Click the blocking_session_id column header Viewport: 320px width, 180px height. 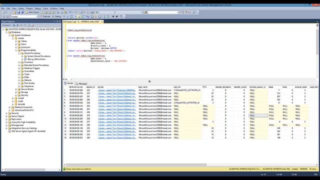tap(257, 87)
